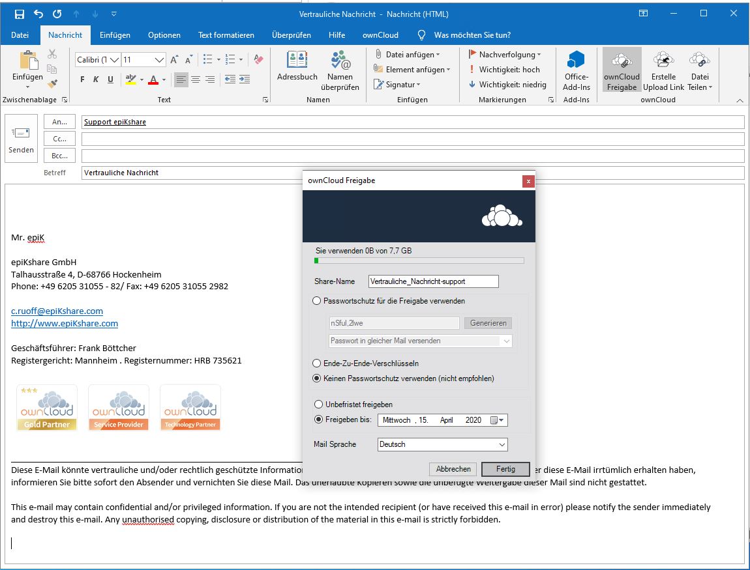Viewport: 750px width, 570px height.
Task: Switch to the Optionen tab
Action: (164, 35)
